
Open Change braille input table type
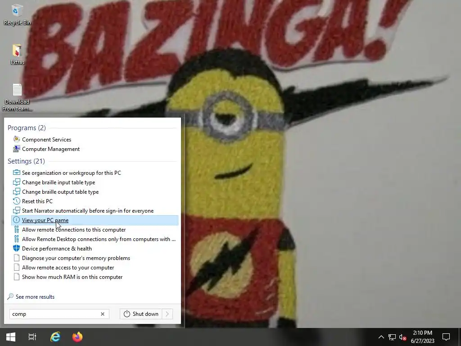coord(59,182)
